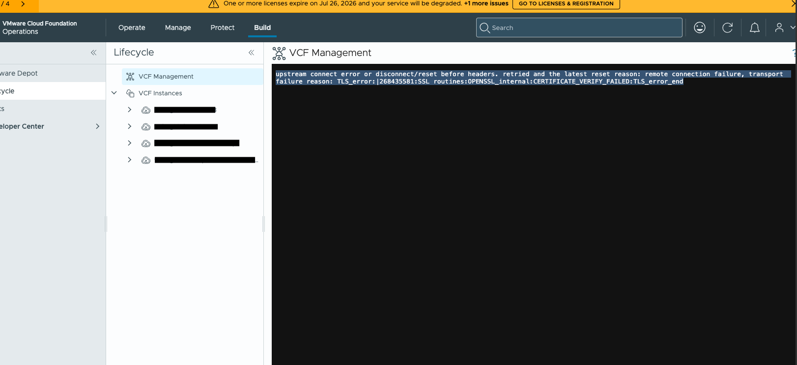The width and height of the screenshot is (797, 365).
Task: Click the VMware Cloud Foundation Operations title
Action: pos(40,28)
